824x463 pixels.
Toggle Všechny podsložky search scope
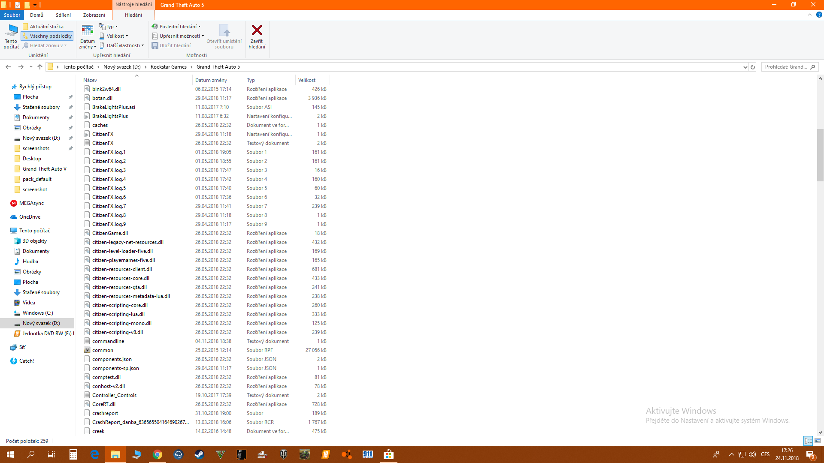(47, 36)
